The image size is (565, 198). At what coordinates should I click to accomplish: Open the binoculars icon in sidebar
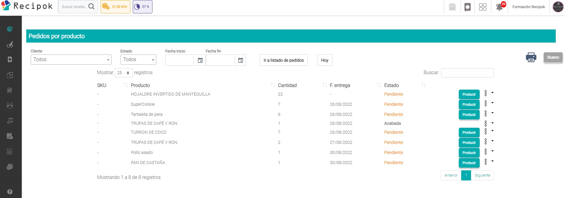click(10, 105)
